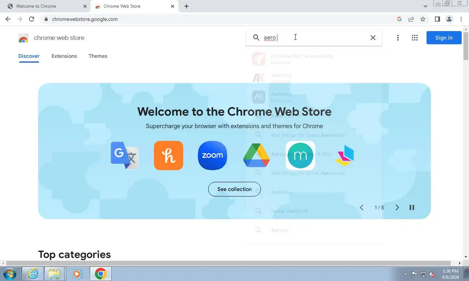Open a new browser tab

click(x=187, y=6)
